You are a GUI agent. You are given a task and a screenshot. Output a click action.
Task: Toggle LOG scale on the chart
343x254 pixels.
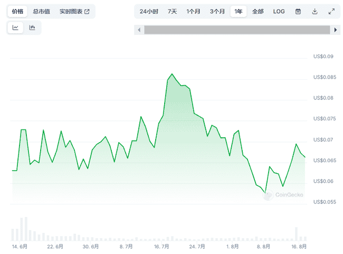(279, 11)
